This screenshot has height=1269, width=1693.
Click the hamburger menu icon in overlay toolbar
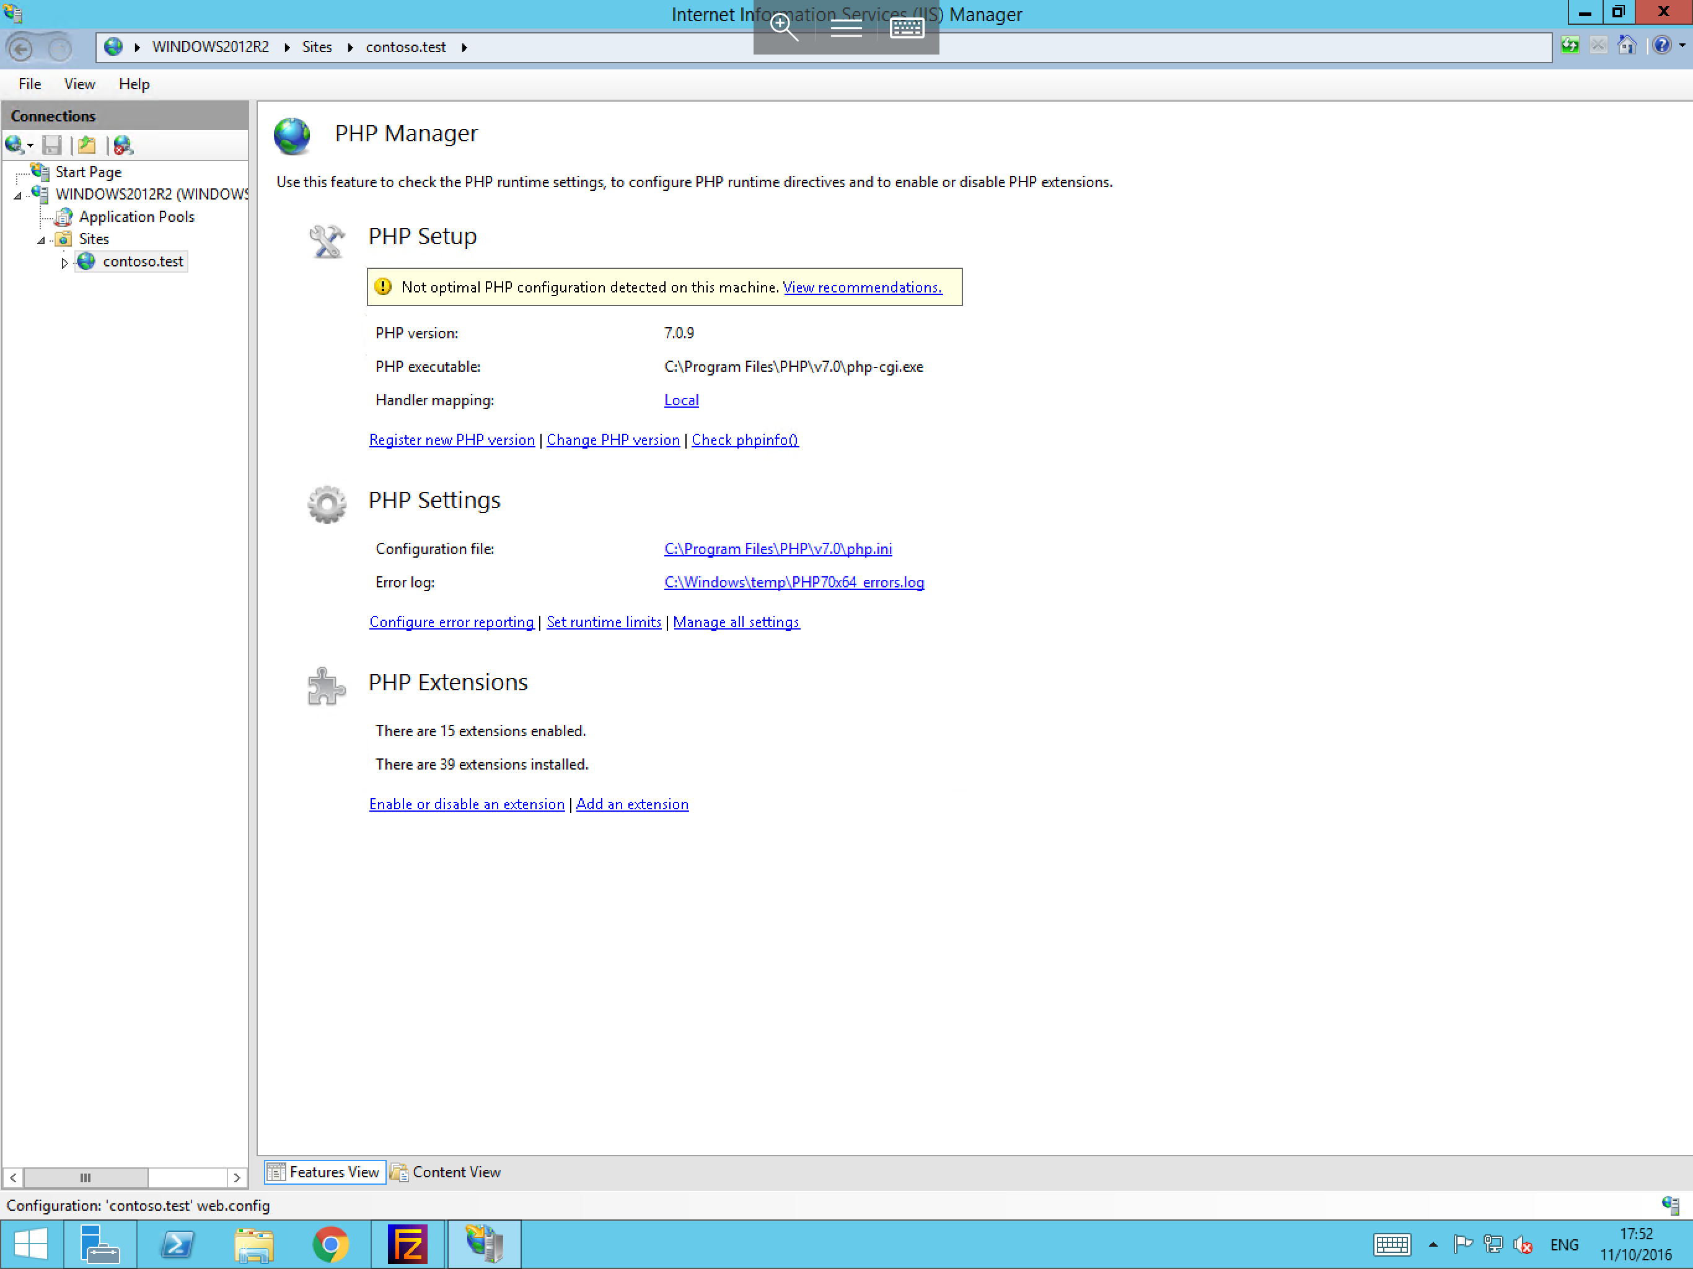point(846,29)
